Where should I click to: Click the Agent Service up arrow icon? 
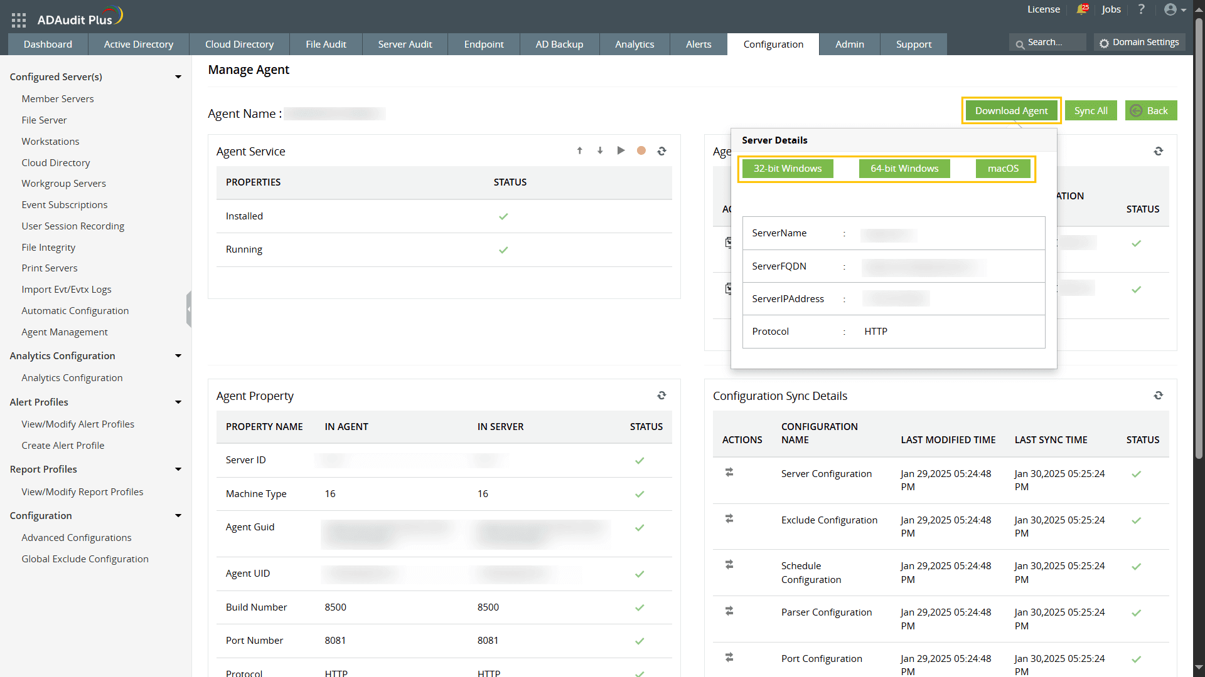click(x=579, y=150)
